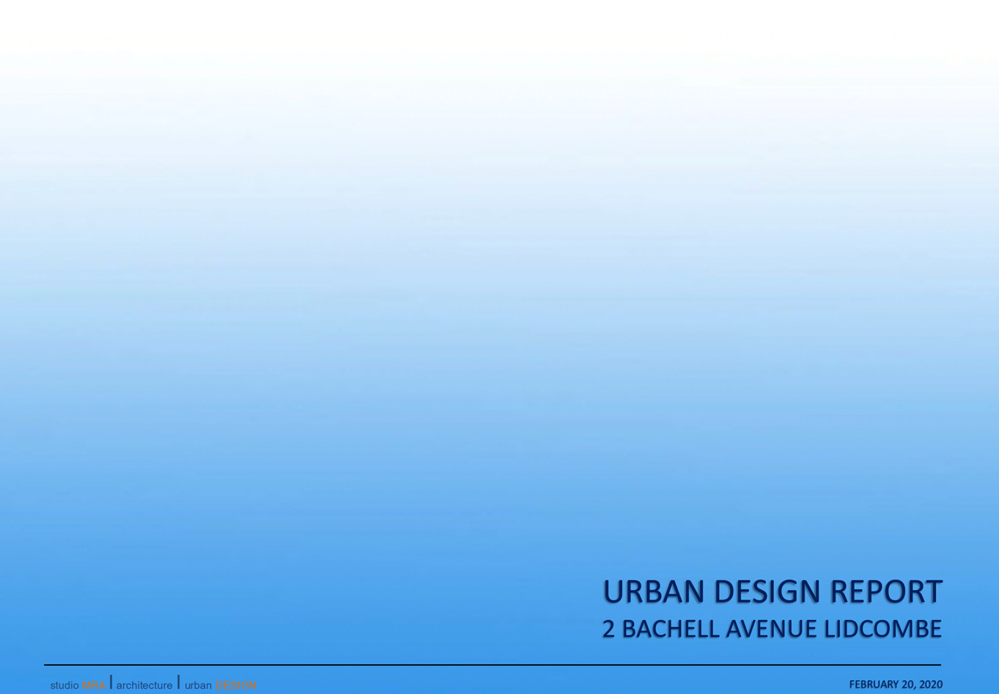Click the 'architecture' footer text
The height and width of the screenshot is (694, 999).
[144, 685]
